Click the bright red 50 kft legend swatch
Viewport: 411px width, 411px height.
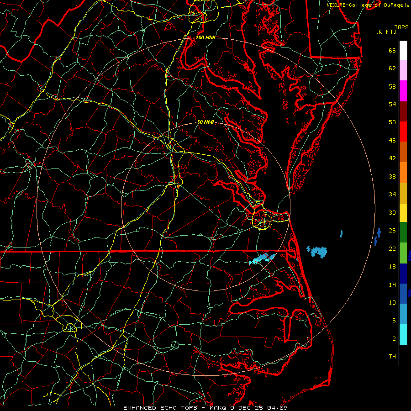point(403,132)
